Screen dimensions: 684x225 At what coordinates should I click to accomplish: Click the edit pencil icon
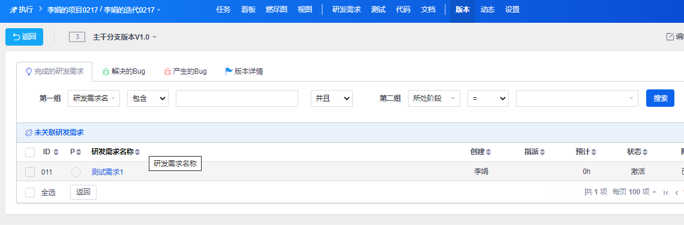(670, 37)
